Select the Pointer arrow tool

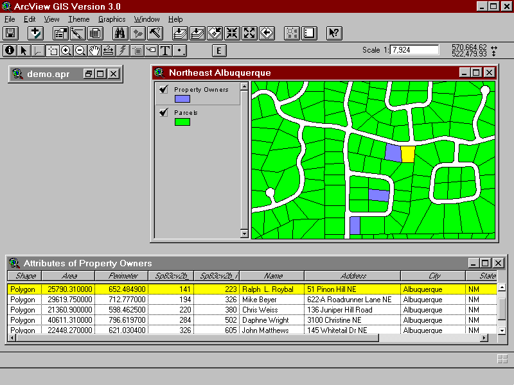click(x=24, y=51)
